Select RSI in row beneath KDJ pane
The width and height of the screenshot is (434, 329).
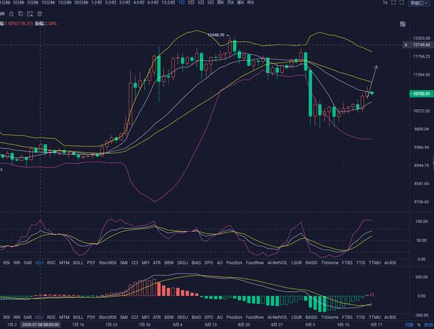6,263
